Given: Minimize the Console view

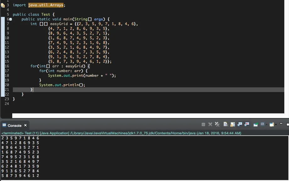Looking at the screenshot, I should [281, 123].
